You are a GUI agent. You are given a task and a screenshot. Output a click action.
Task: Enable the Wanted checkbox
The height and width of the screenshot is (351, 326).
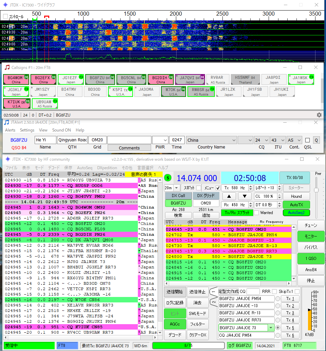coord(257,213)
